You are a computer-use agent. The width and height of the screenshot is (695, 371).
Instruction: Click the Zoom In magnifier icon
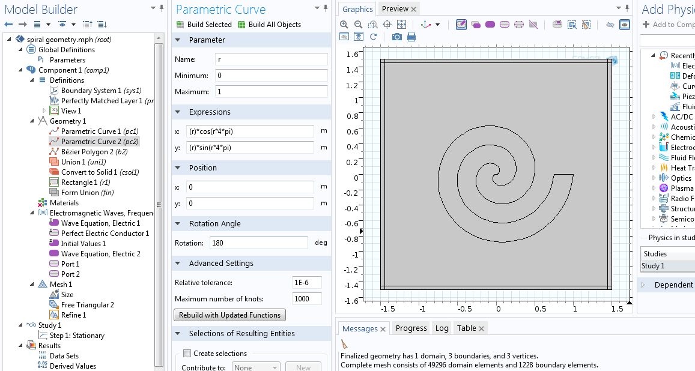coord(344,25)
